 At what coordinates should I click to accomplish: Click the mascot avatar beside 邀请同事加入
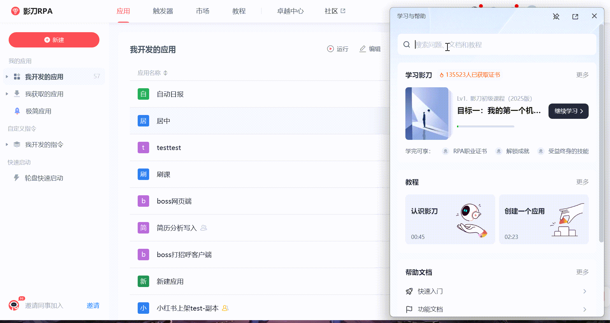click(x=14, y=305)
